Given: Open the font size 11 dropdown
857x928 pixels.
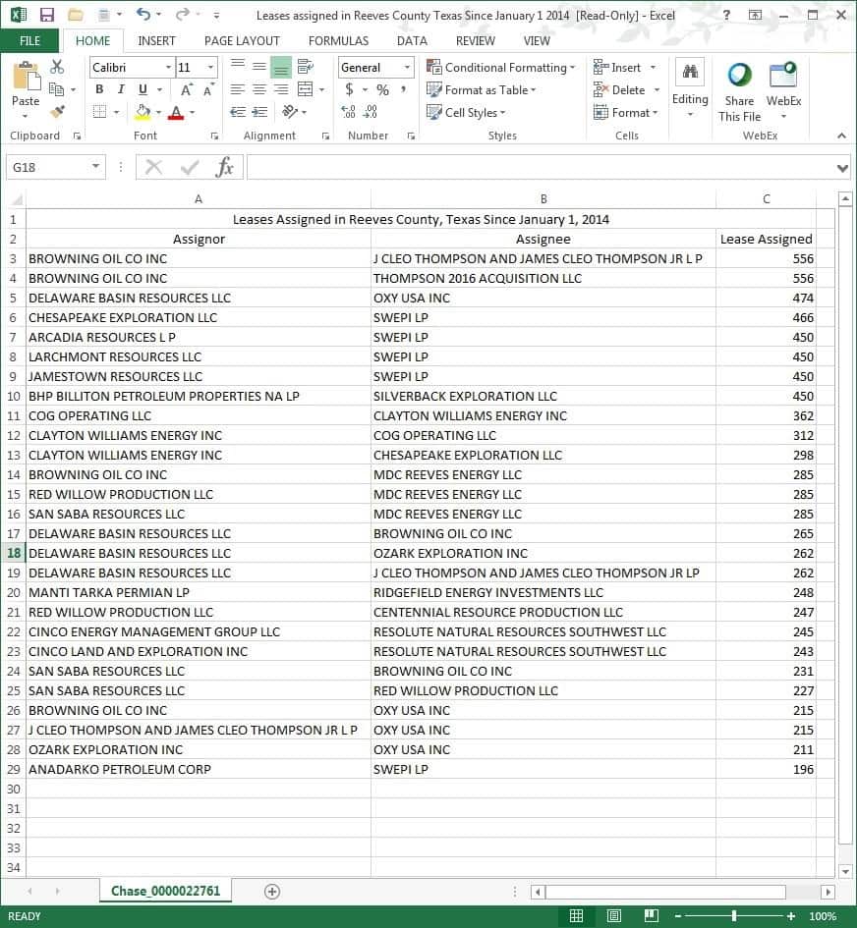Looking at the screenshot, I should tap(210, 68).
